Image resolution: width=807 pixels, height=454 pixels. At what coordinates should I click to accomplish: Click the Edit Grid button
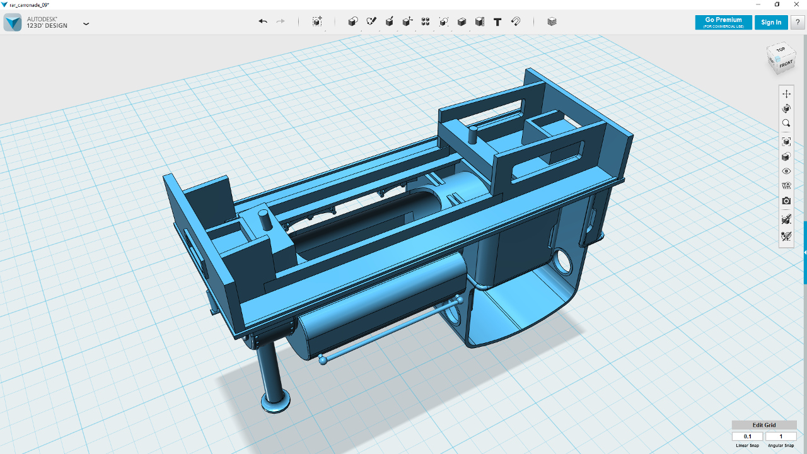tap(764, 425)
